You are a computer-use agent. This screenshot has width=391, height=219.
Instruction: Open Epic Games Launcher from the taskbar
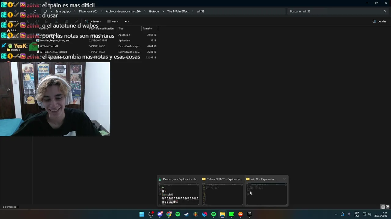[249, 214]
